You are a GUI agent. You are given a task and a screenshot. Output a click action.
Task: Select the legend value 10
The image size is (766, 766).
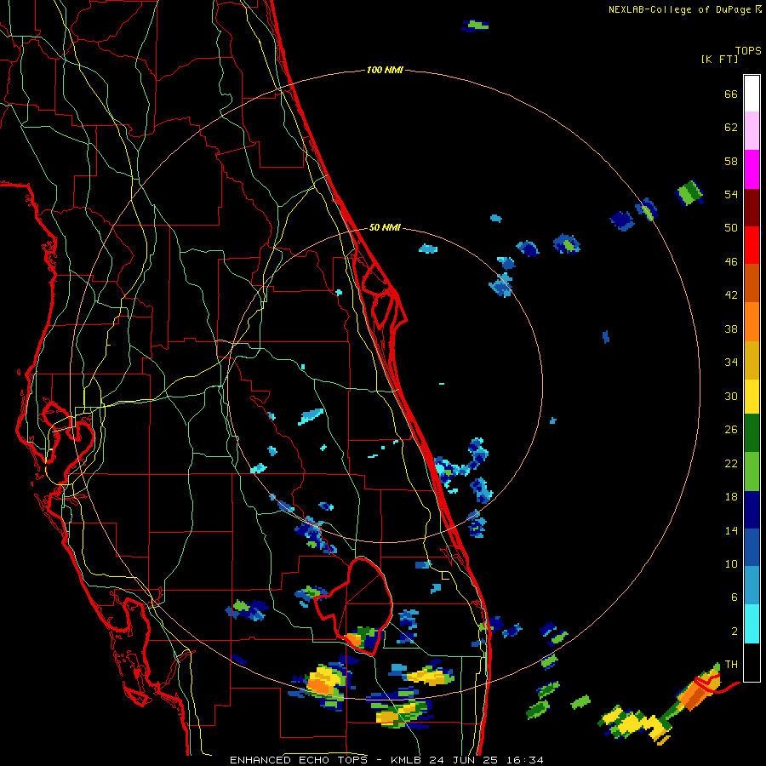point(731,563)
